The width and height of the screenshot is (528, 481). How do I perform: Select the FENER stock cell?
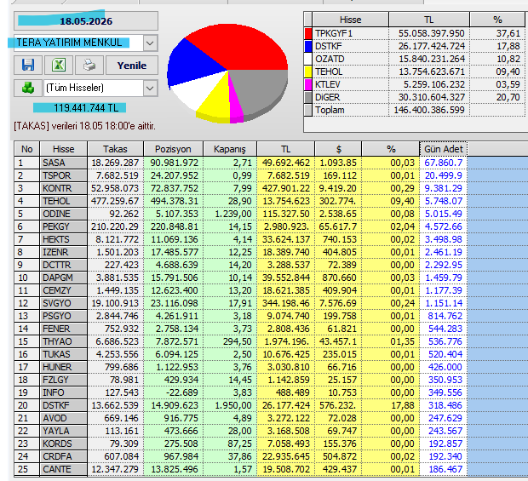pos(63,329)
